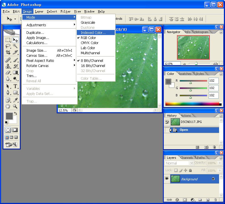225x204 pixels.
Task: Create new snapshot in History panel
Action: (x=206, y=147)
